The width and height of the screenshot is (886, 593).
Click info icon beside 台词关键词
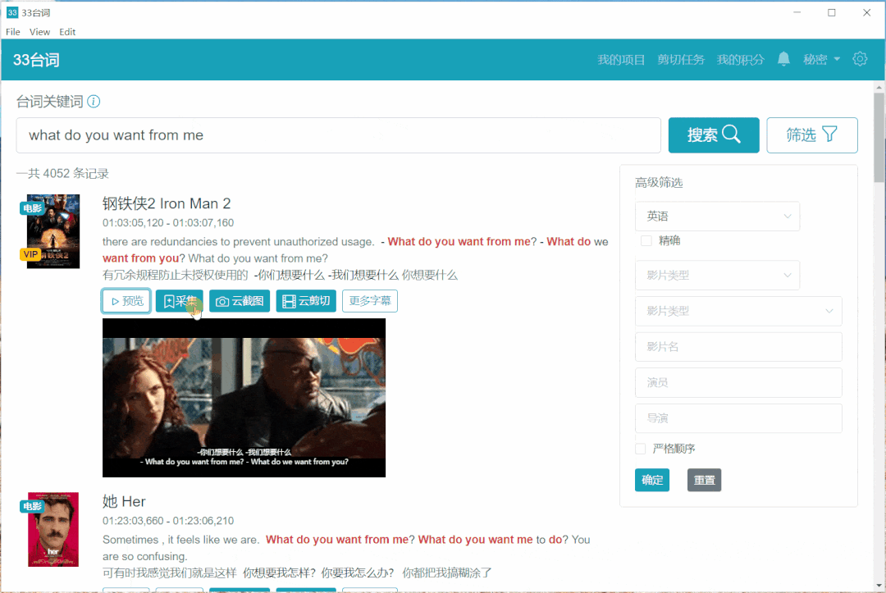click(94, 101)
